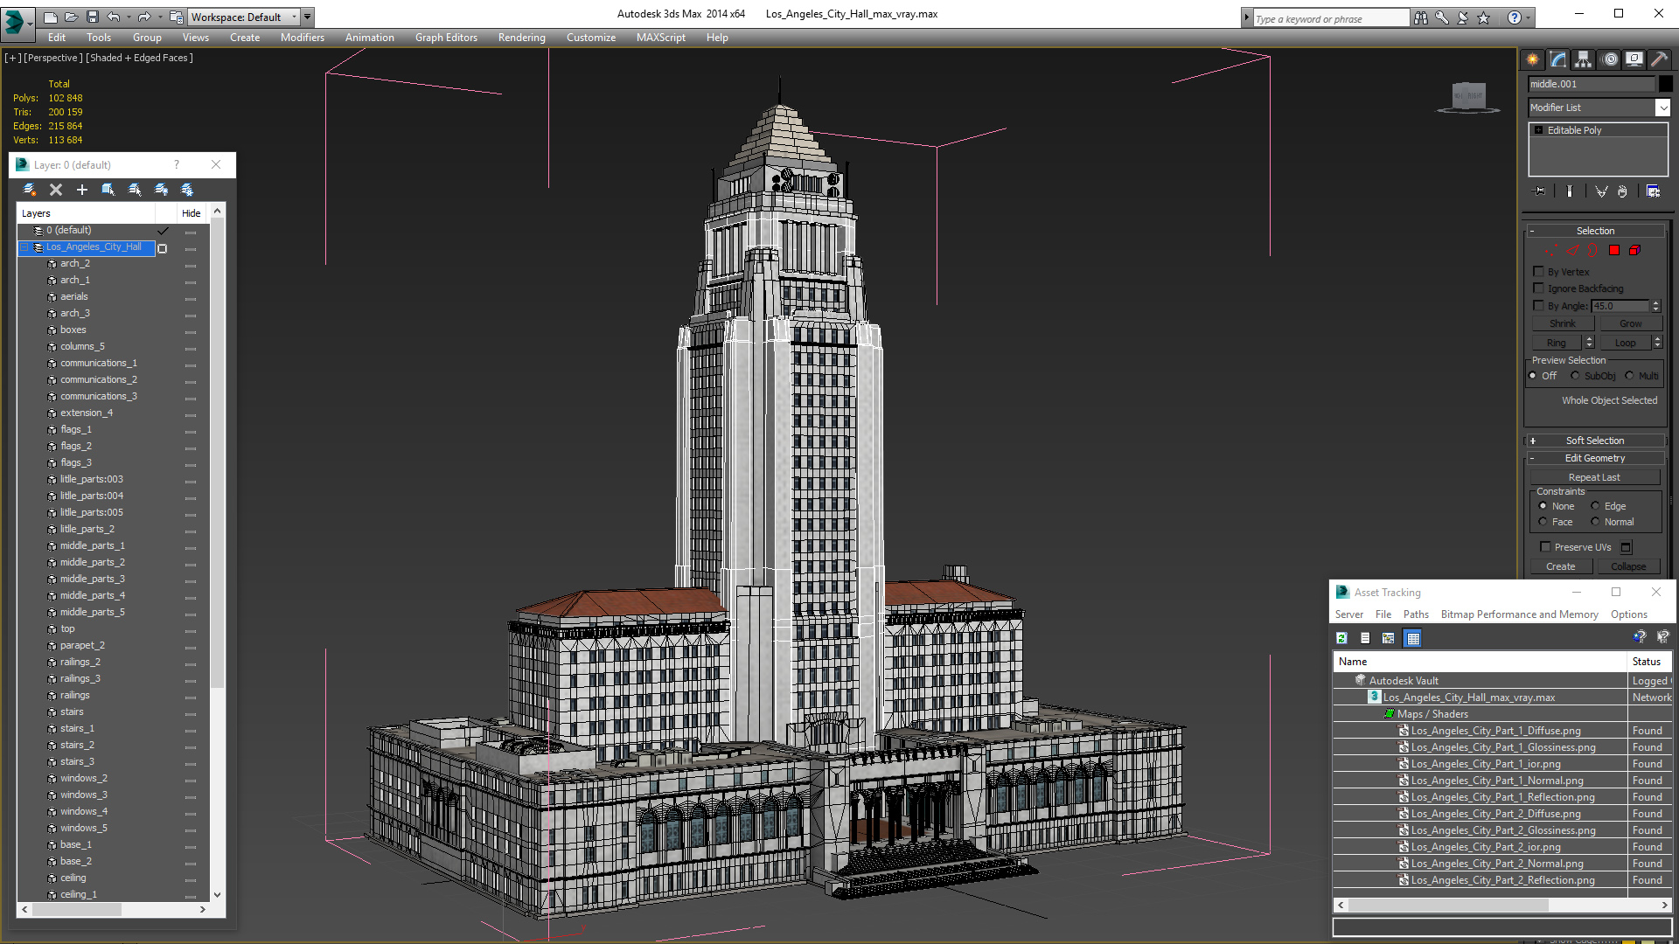Collapse the Edit Geometry rollout
Screen dimensions: 1679x944
coord(1595,458)
